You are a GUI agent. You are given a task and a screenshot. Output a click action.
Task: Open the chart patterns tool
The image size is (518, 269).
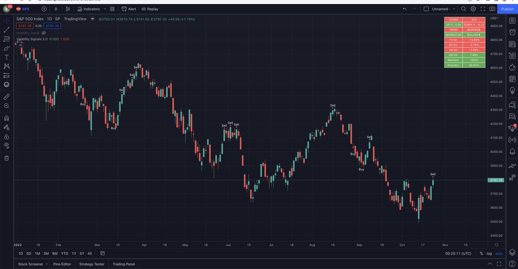point(6,66)
